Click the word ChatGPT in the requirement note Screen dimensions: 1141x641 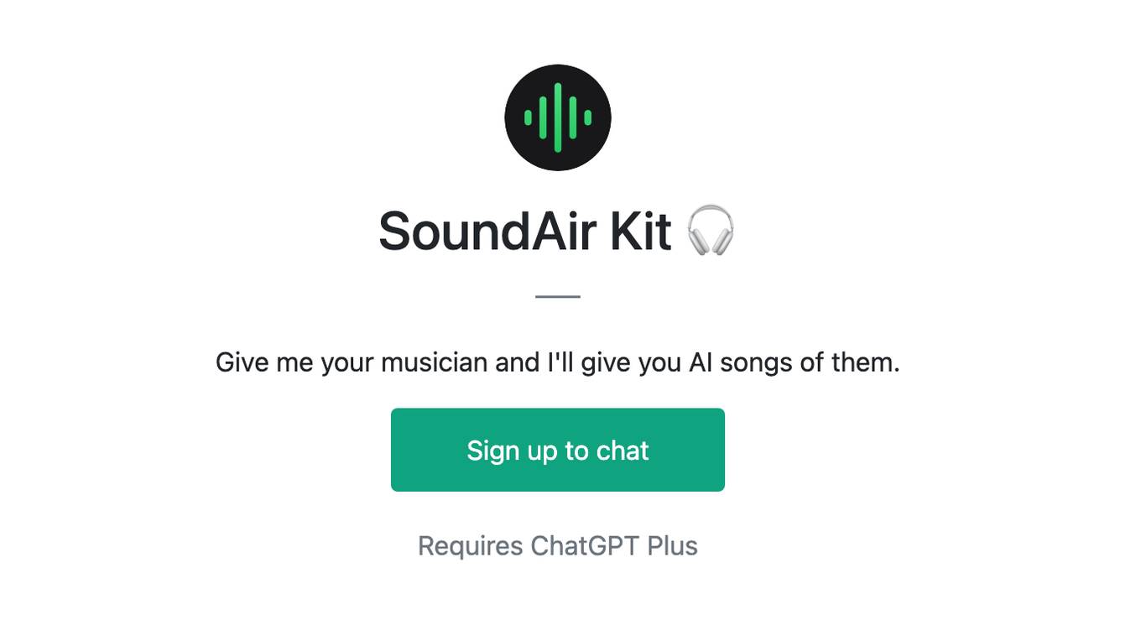(585, 546)
